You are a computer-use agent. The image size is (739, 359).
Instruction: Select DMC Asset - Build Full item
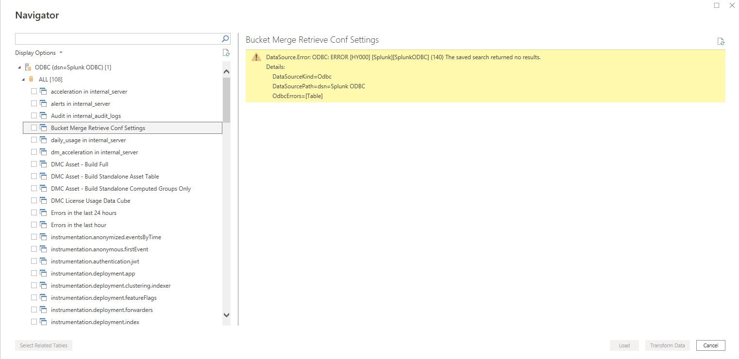click(x=79, y=164)
